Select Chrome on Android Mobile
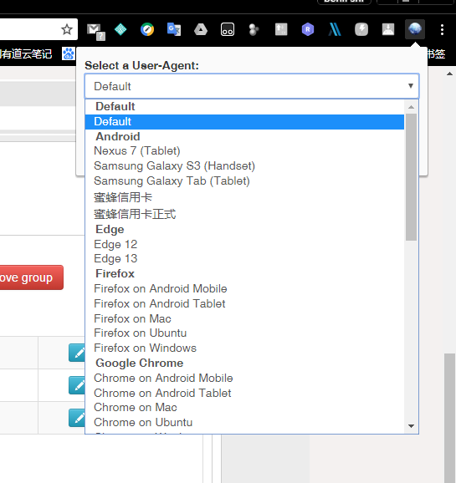The width and height of the screenshot is (456, 483). (x=244, y=378)
